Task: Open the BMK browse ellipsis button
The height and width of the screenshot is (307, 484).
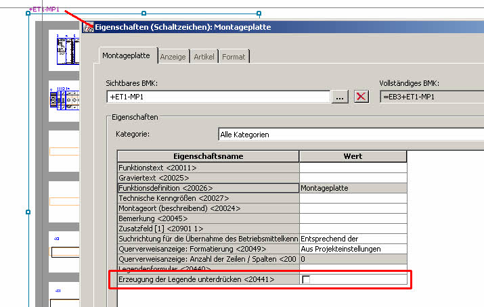Action: 340,97
